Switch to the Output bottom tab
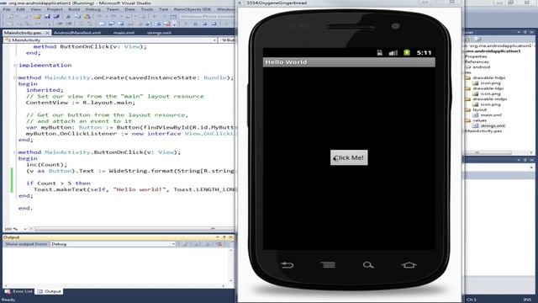This screenshot has height=303, width=538. coord(50,291)
